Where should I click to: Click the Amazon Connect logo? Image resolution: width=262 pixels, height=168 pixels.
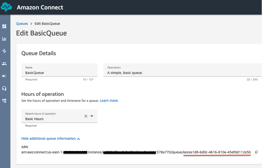click(6, 7)
